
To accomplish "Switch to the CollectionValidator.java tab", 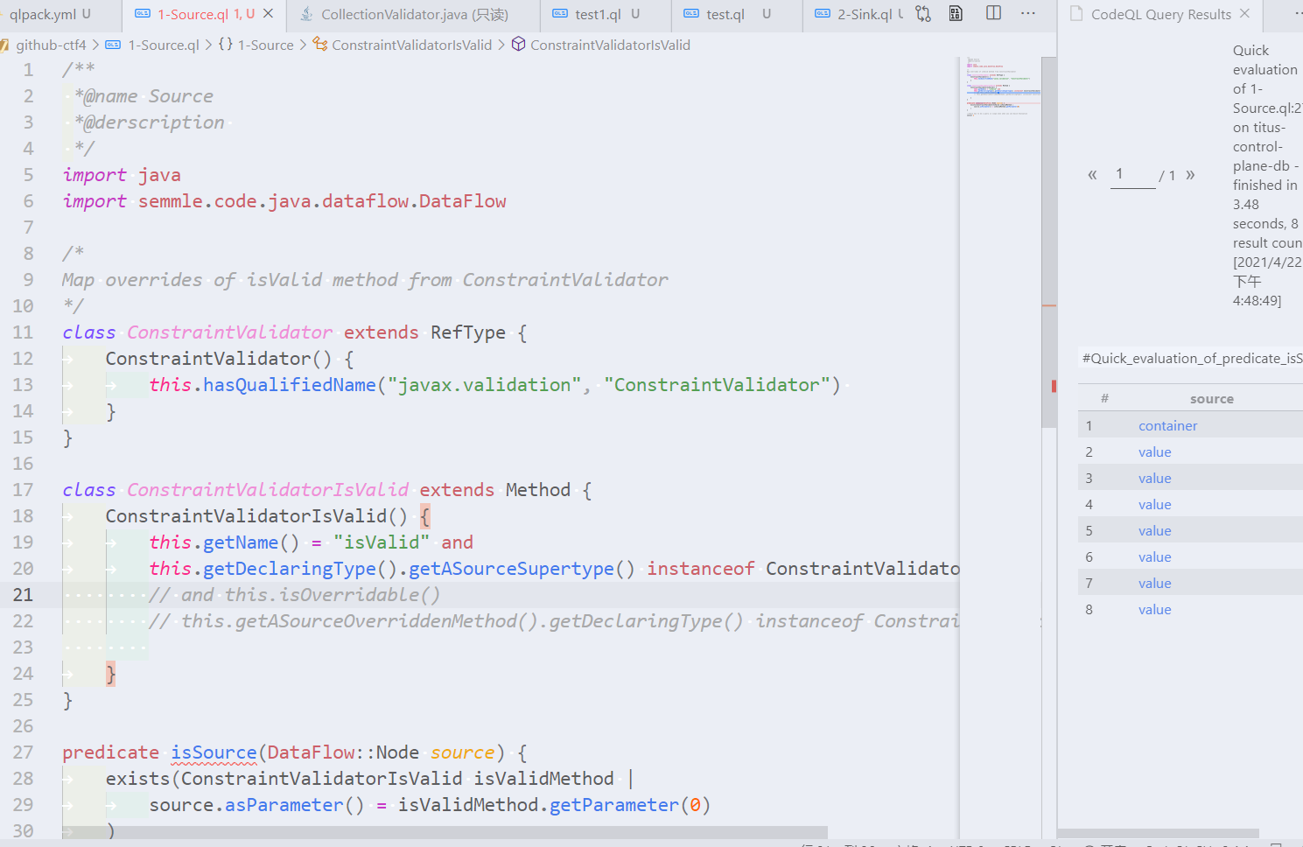I will tap(403, 14).
